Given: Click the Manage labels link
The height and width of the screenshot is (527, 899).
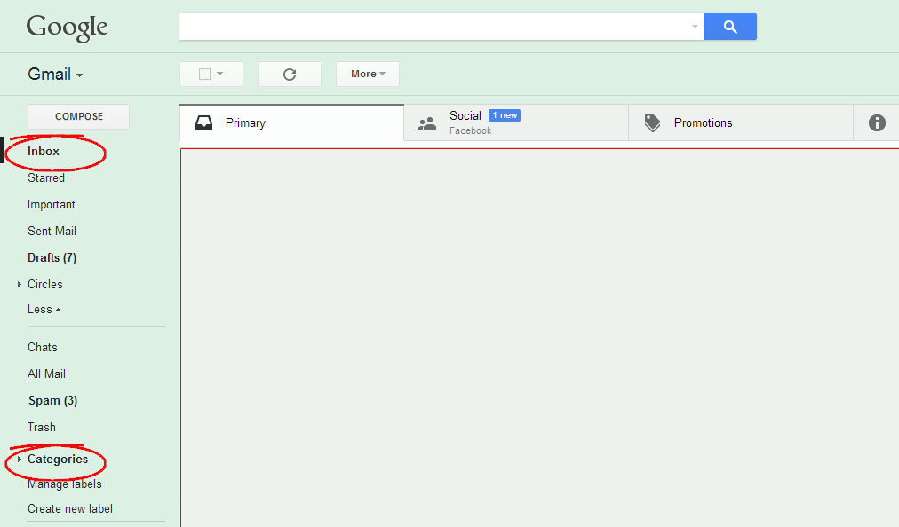Looking at the screenshot, I should (x=65, y=484).
